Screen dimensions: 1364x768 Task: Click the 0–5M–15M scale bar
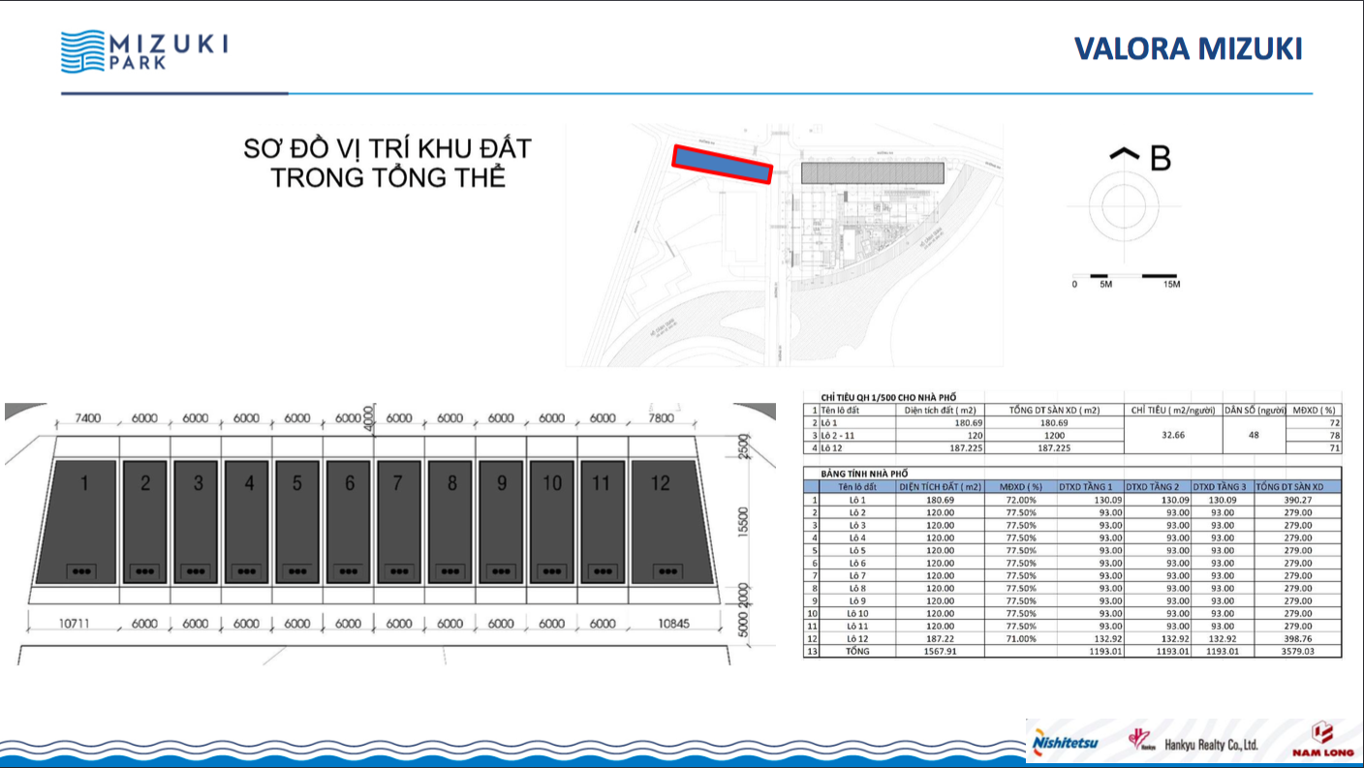tap(1127, 279)
